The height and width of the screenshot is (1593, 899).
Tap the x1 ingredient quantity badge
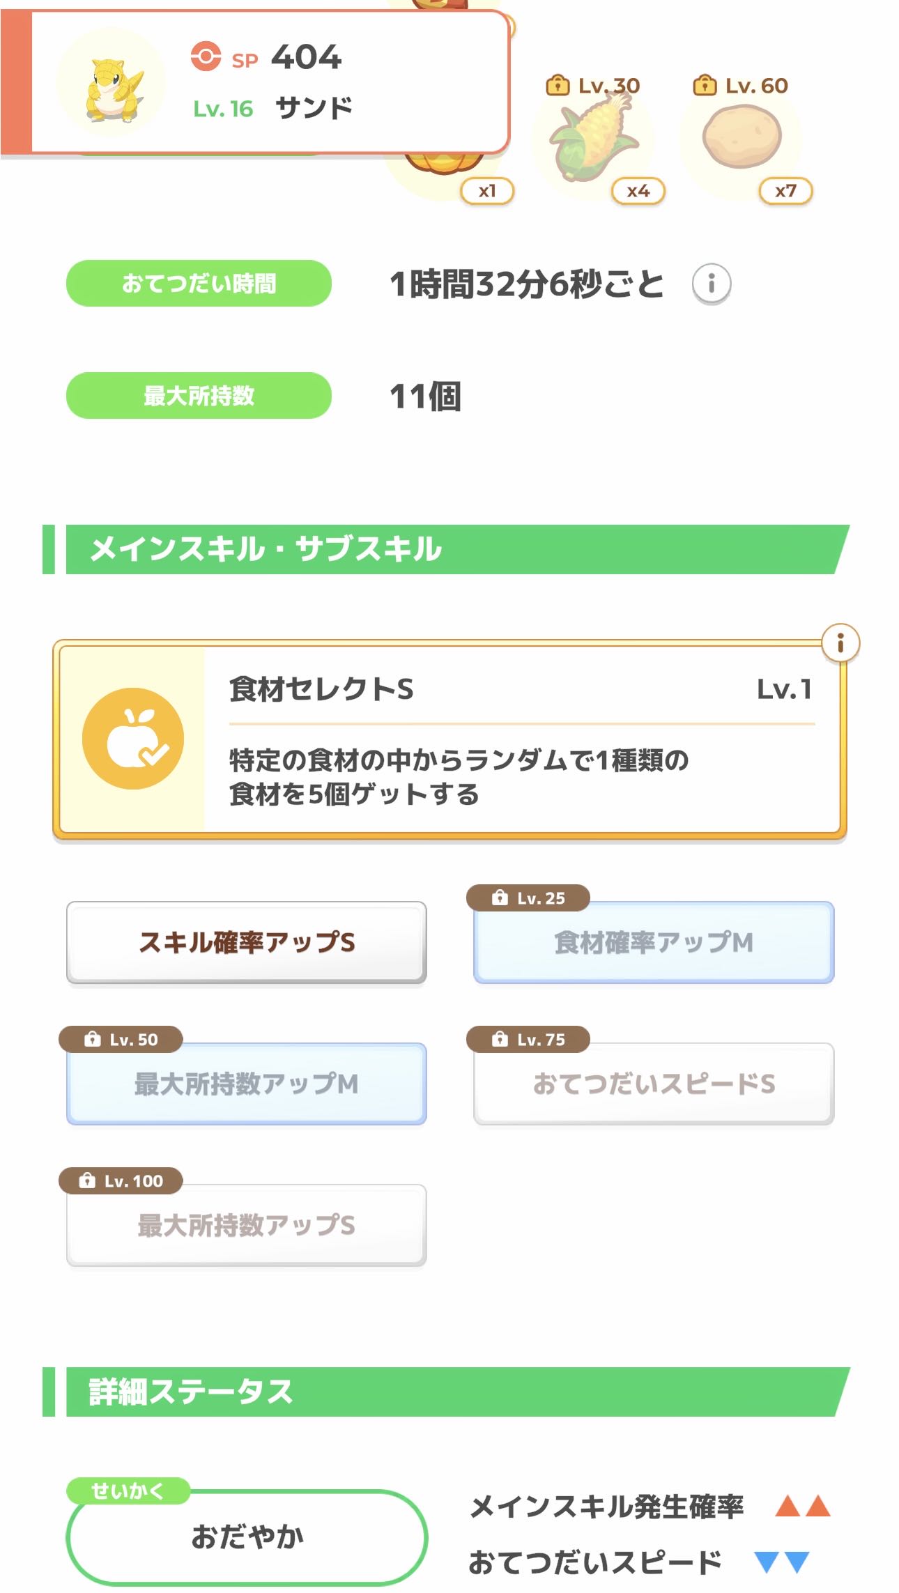[487, 191]
